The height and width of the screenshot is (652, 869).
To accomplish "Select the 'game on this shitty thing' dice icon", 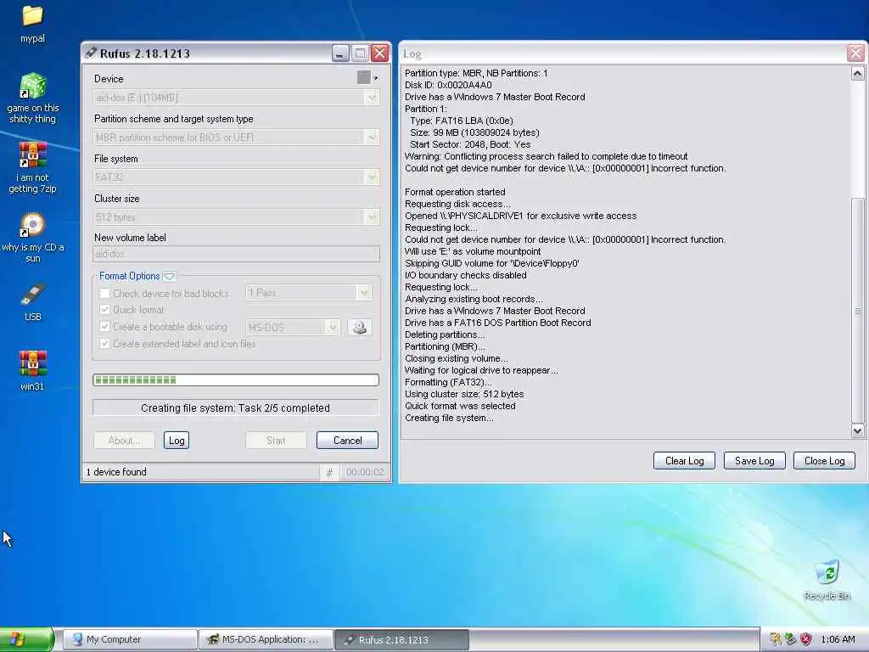I will [33, 86].
